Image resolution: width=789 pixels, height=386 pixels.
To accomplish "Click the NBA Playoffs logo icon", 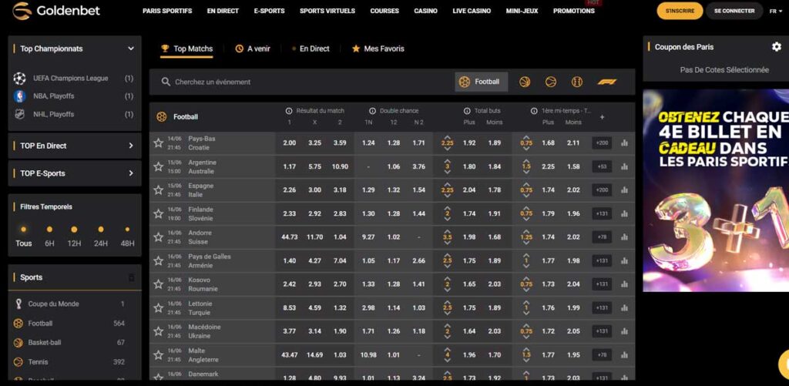I will coord(19,96).
